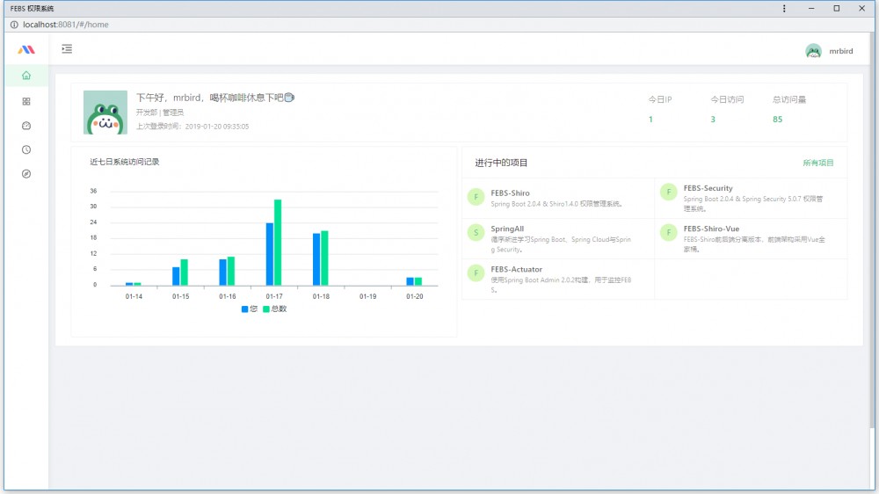This screenshot has width=879, height=494.
Task: Click the large frog profile avatar
Action: 105,113
